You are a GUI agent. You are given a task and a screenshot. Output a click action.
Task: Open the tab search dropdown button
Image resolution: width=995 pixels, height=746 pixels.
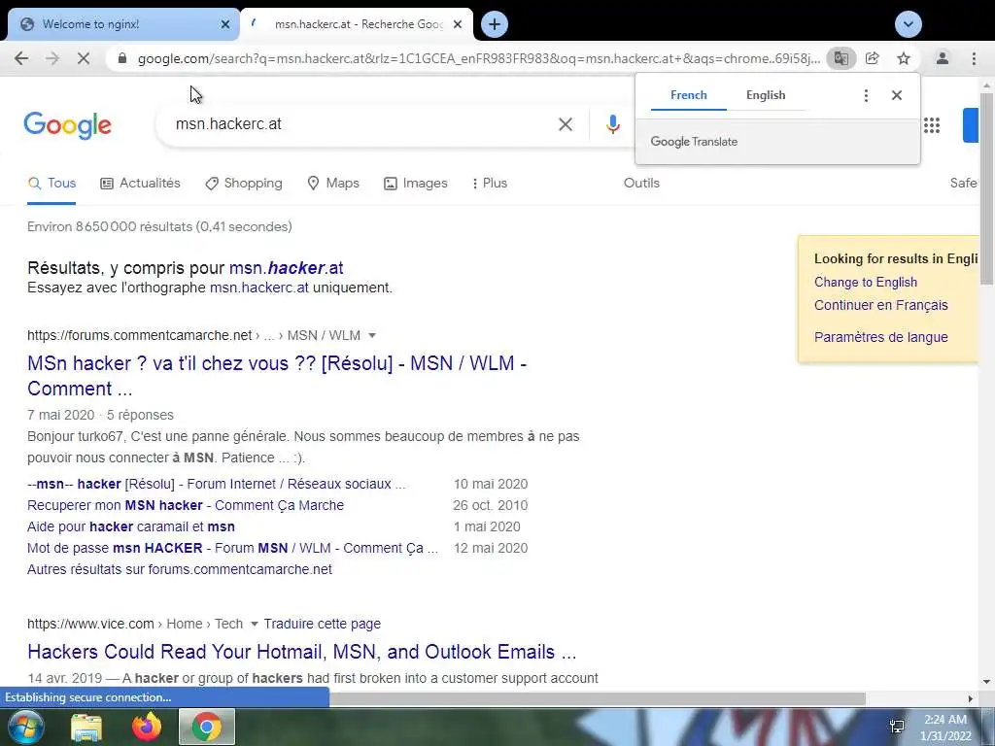click(x=909, y=24)
